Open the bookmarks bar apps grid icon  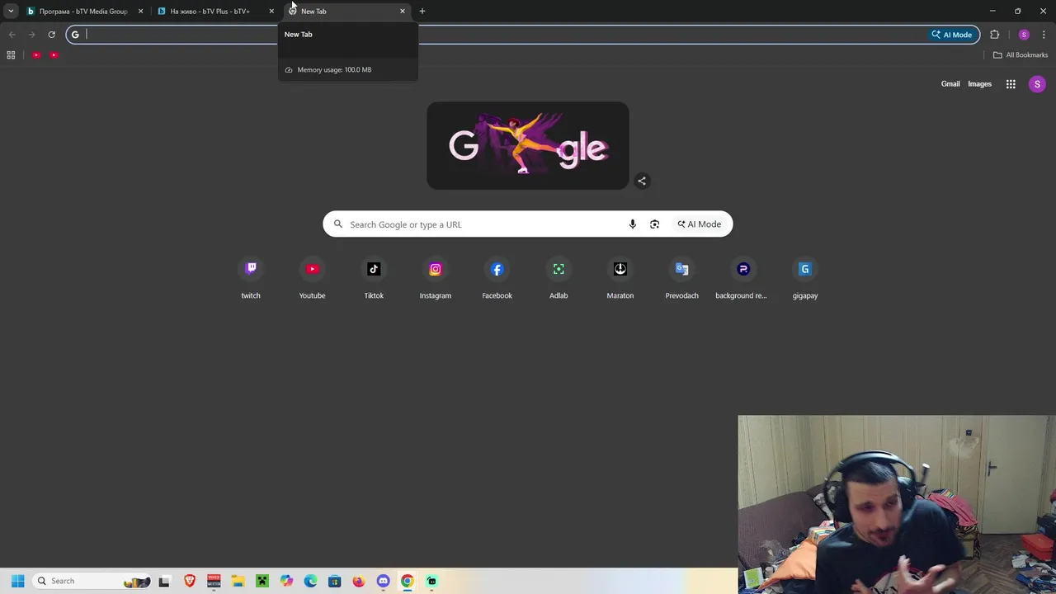point(11,55)
